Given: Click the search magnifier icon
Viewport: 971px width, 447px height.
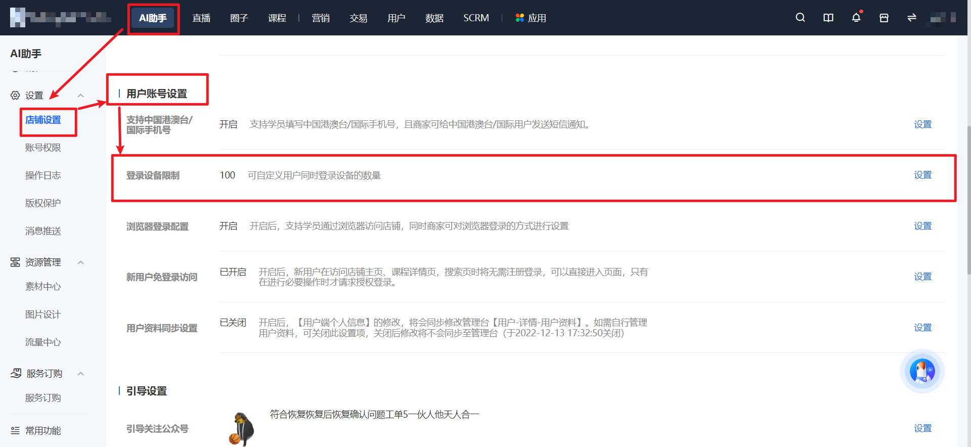Looking at the screenshot, I should [800, 18].
